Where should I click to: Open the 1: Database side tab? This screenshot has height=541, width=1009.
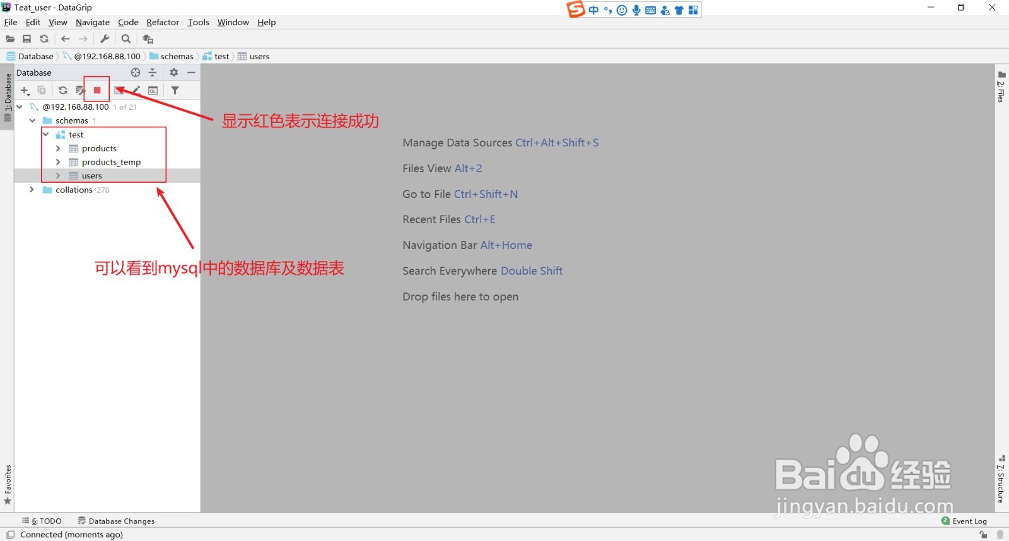pyautogui.click(x=8, y=96)
